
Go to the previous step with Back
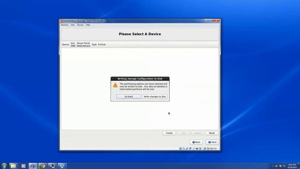196,142
